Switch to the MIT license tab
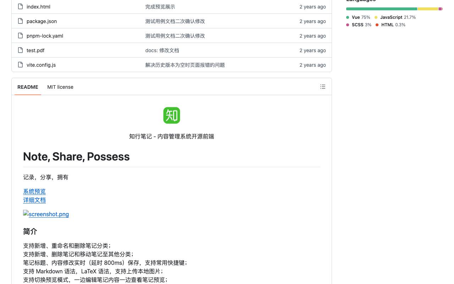The width and height of the screenshot is (454, 284). click(60, 87)
